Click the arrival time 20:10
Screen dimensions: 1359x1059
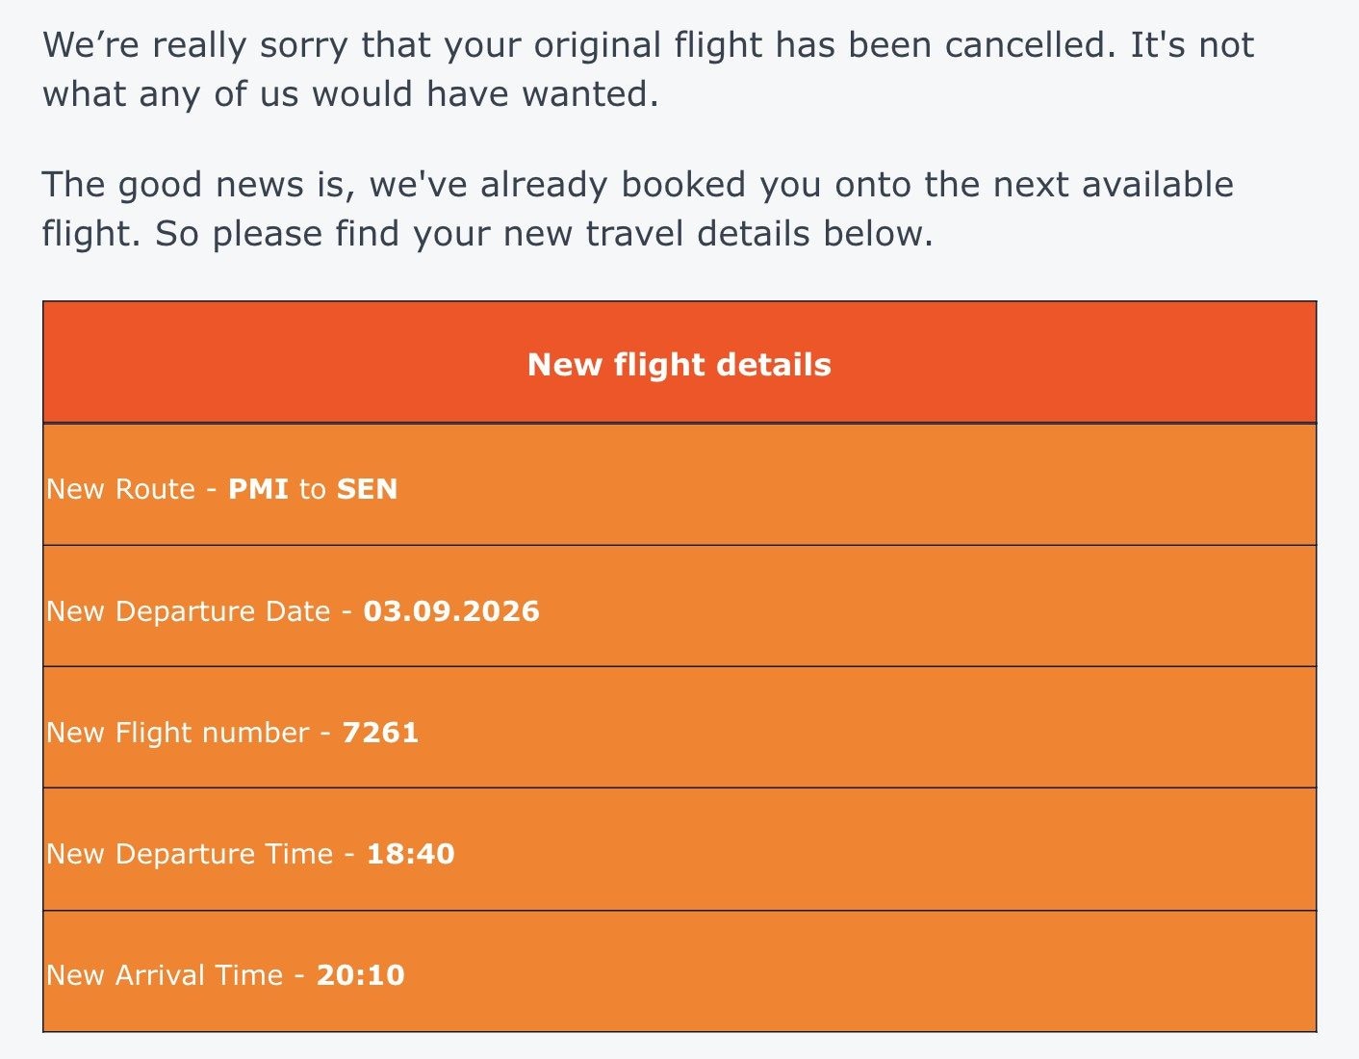coord(361,975)
